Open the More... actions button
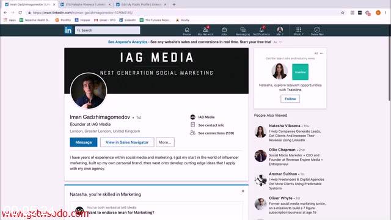Viewport: 391px width, 220px height. point(165,142)
